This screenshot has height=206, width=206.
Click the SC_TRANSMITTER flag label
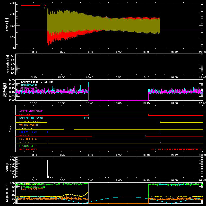point(30,125)
